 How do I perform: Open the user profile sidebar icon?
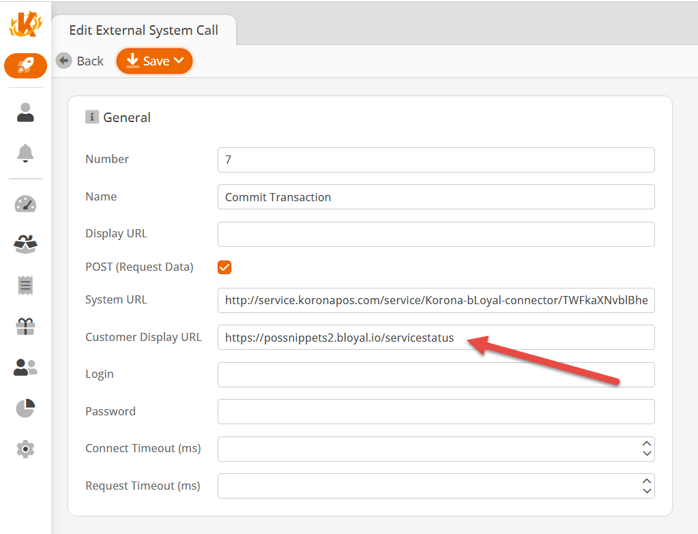pyautogui.click(x=25, y=113)
